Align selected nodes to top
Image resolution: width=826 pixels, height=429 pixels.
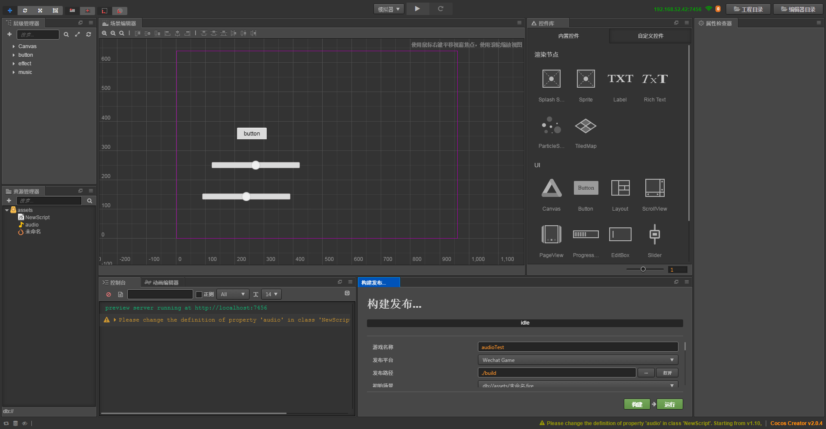[138, 33]
